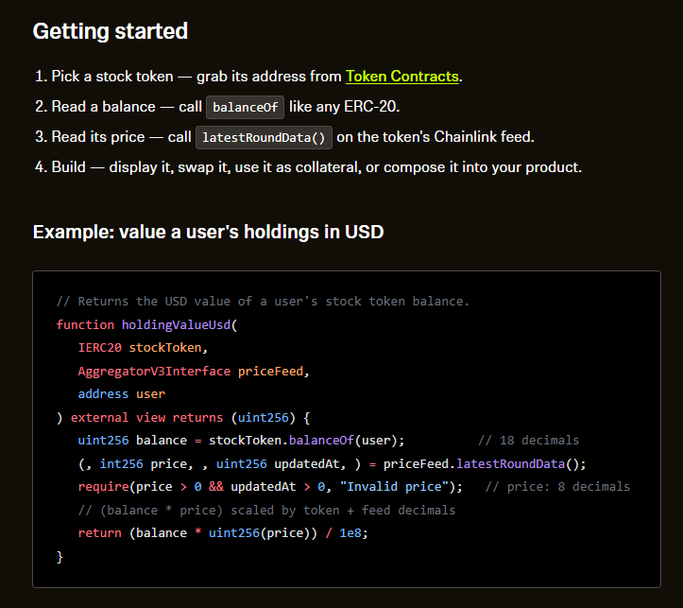Click step 2 text 'Read a balance'
Screen dimensions: 683x608
coord(103,107)
